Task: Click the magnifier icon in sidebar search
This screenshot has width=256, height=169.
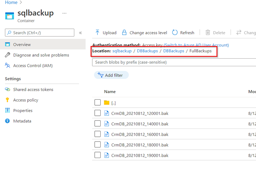Action: click(9, 33)
